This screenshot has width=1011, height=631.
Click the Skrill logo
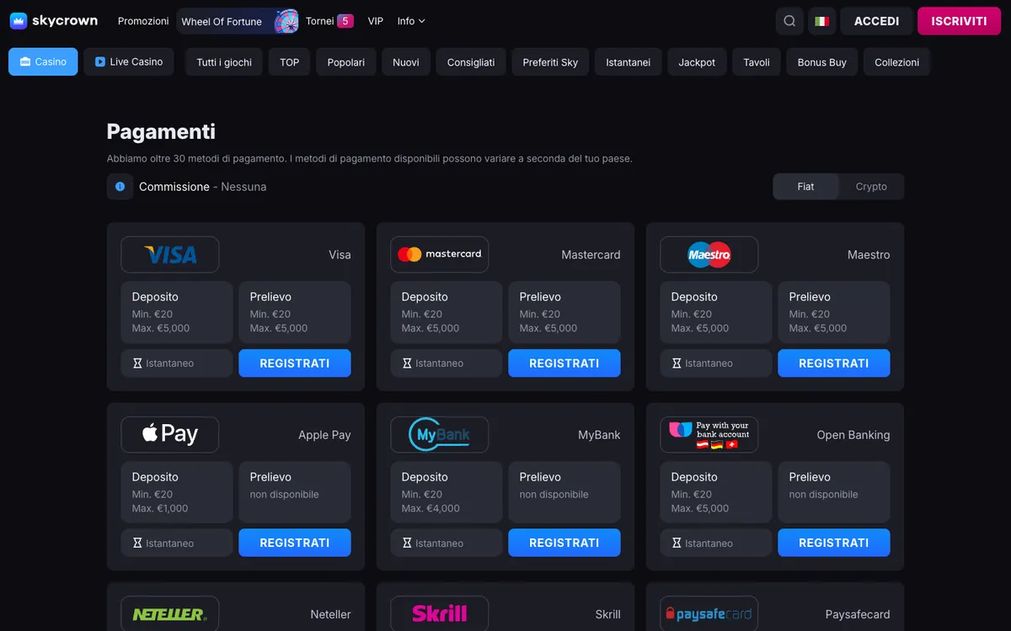[440, 614]
